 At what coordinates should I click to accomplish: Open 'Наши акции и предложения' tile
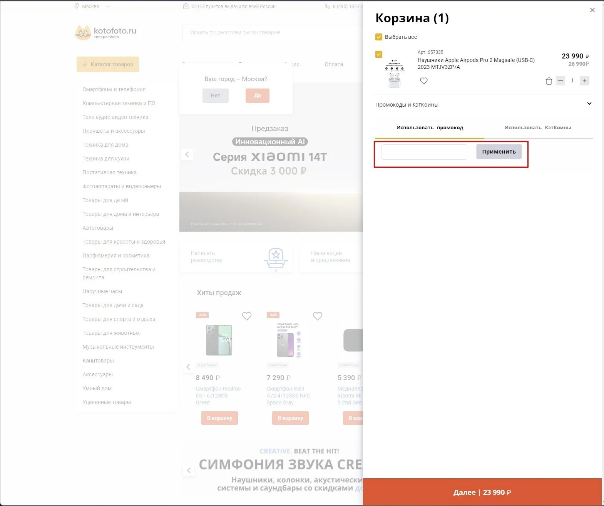[331, 257]
